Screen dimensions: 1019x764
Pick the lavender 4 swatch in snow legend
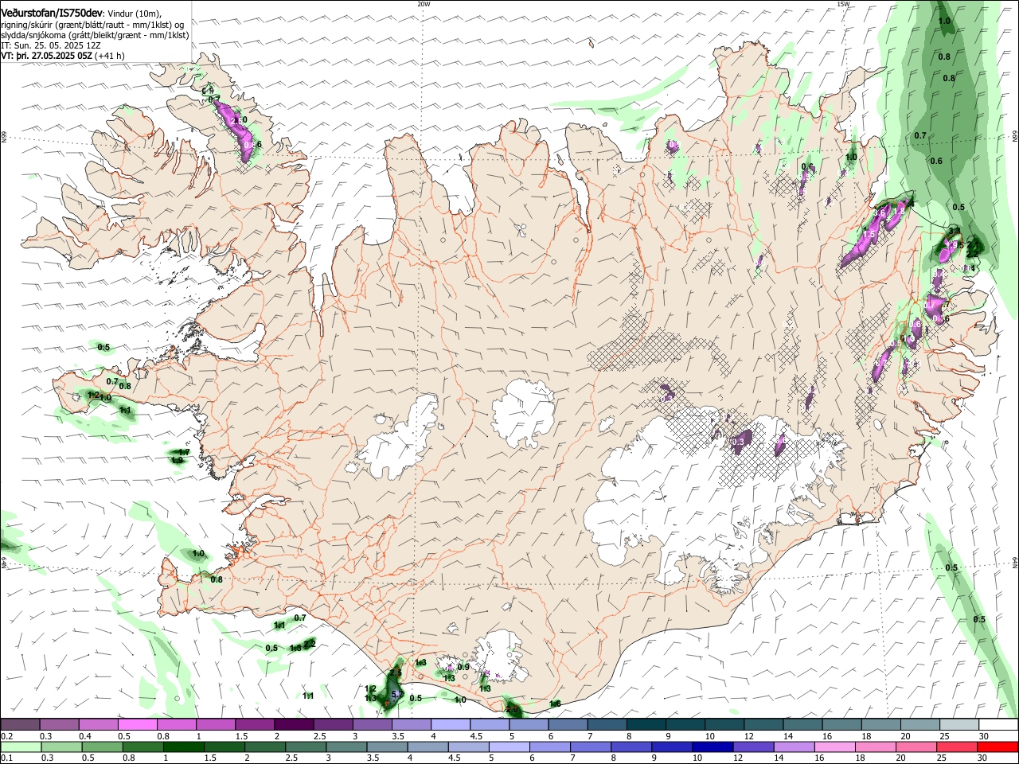point(450,725)
